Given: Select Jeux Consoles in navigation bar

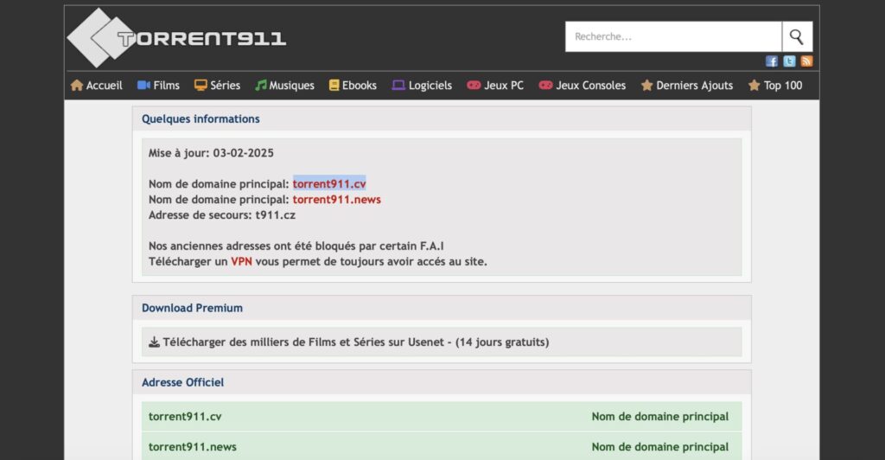Looking at the screenshot, I should tap(590, 86).
